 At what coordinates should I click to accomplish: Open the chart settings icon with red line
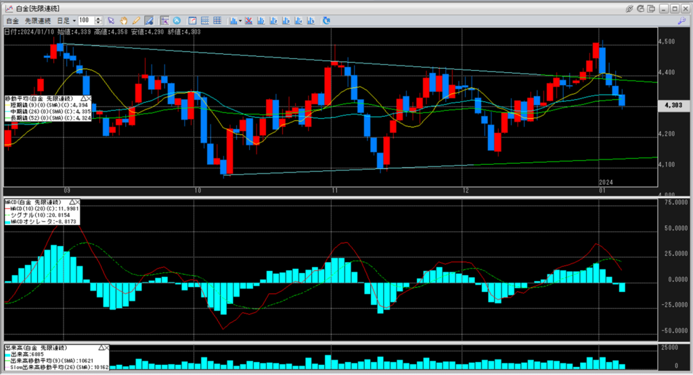[192, 21]
